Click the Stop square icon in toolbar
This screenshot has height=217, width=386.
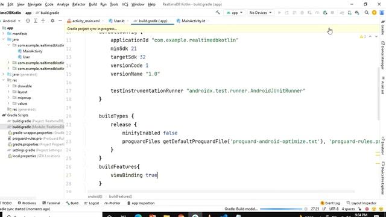(332, 13)
